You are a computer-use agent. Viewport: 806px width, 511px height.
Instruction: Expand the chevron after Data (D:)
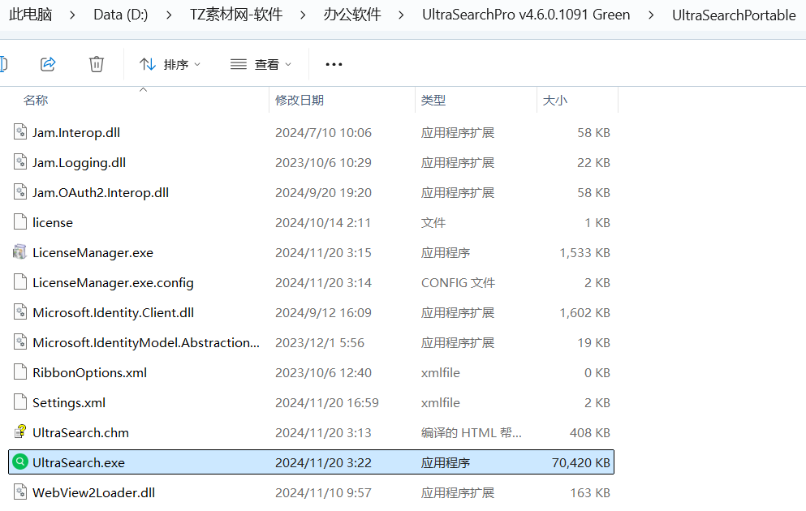pyautogui.click(x=169, y=15)
